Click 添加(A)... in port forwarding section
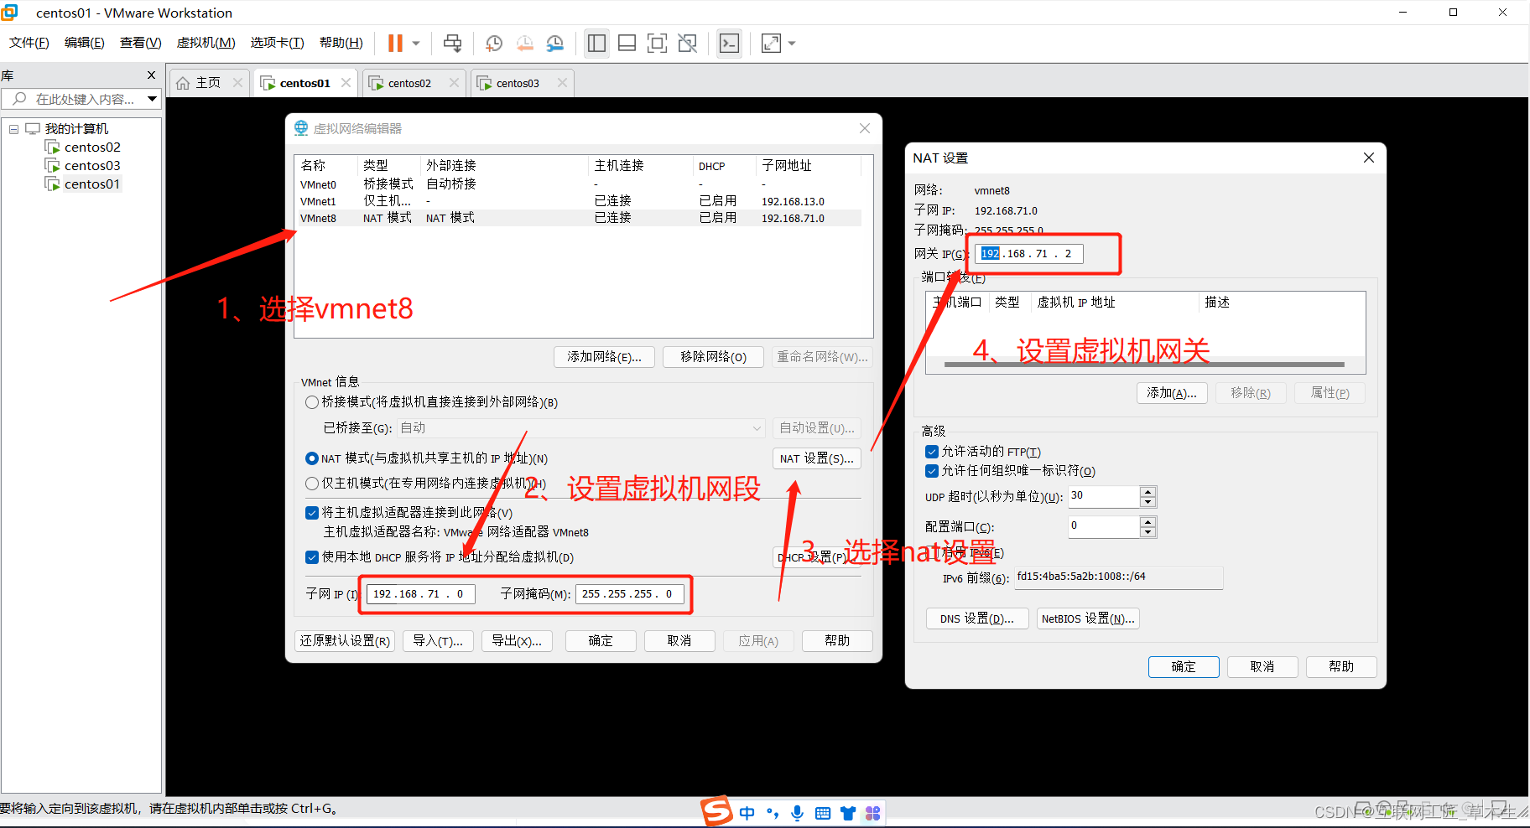The width and height of the screenshot is (1530, 828). pos(1172,393)
